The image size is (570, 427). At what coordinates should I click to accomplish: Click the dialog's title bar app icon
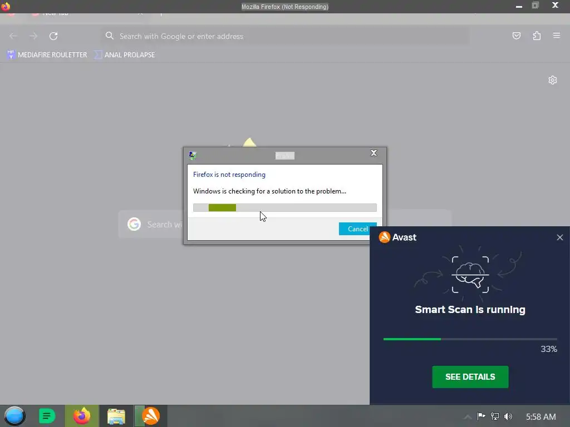[x=193, y=156]
